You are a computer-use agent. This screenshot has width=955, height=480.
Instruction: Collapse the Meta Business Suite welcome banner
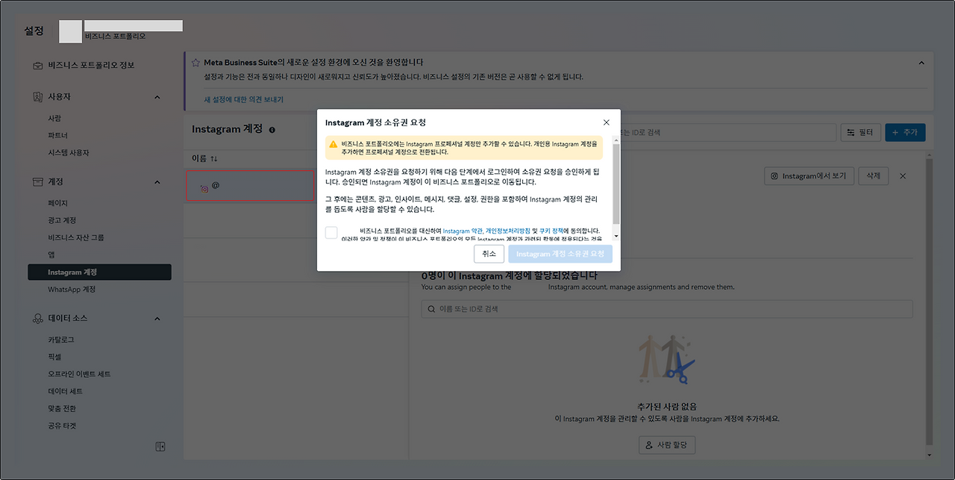click(x=921, y=63)
